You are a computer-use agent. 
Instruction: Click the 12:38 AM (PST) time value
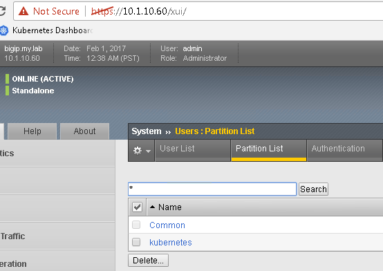click(113, 58)
